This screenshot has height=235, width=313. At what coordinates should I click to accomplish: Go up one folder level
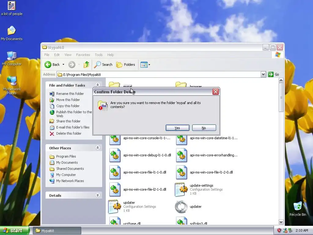(87, 65)
